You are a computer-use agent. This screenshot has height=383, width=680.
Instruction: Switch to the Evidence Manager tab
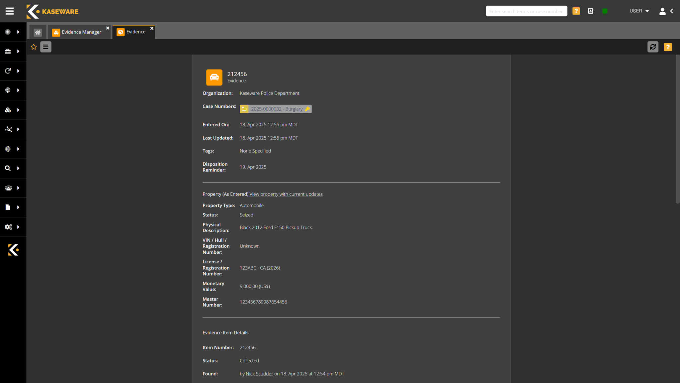coord(81,32)
